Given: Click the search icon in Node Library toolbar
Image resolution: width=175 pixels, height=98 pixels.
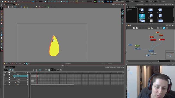Looking at the screenshot, I should tap(134, 7).
